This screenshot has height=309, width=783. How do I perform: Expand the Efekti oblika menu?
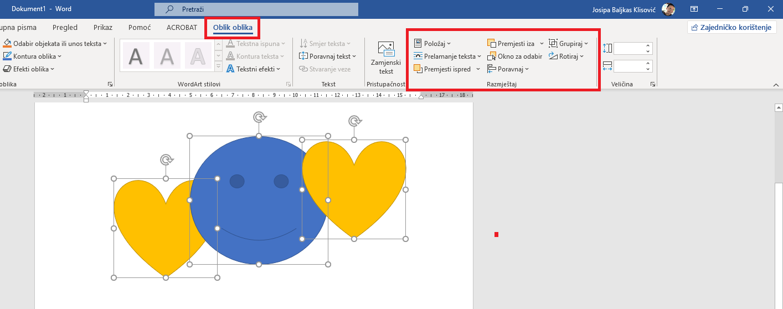[x=29, y=69]
